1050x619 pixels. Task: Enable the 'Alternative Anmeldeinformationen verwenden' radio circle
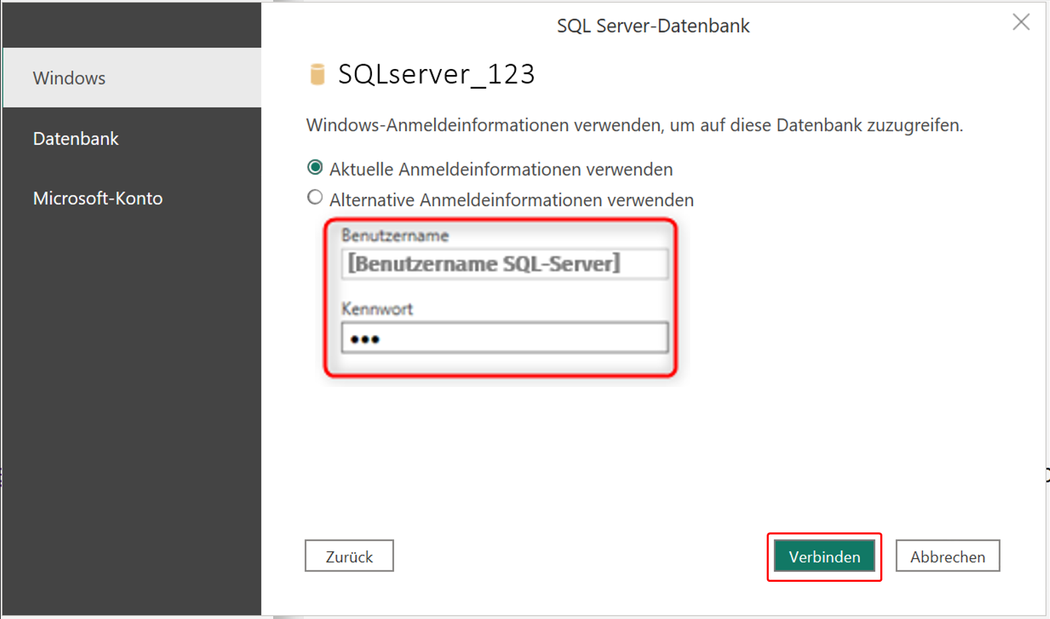pyautogui.click(x=315, y=198)
